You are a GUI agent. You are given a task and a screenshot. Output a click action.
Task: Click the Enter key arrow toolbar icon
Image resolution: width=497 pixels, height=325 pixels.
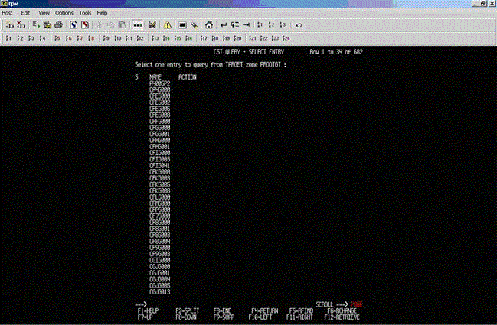coord(223,24)
